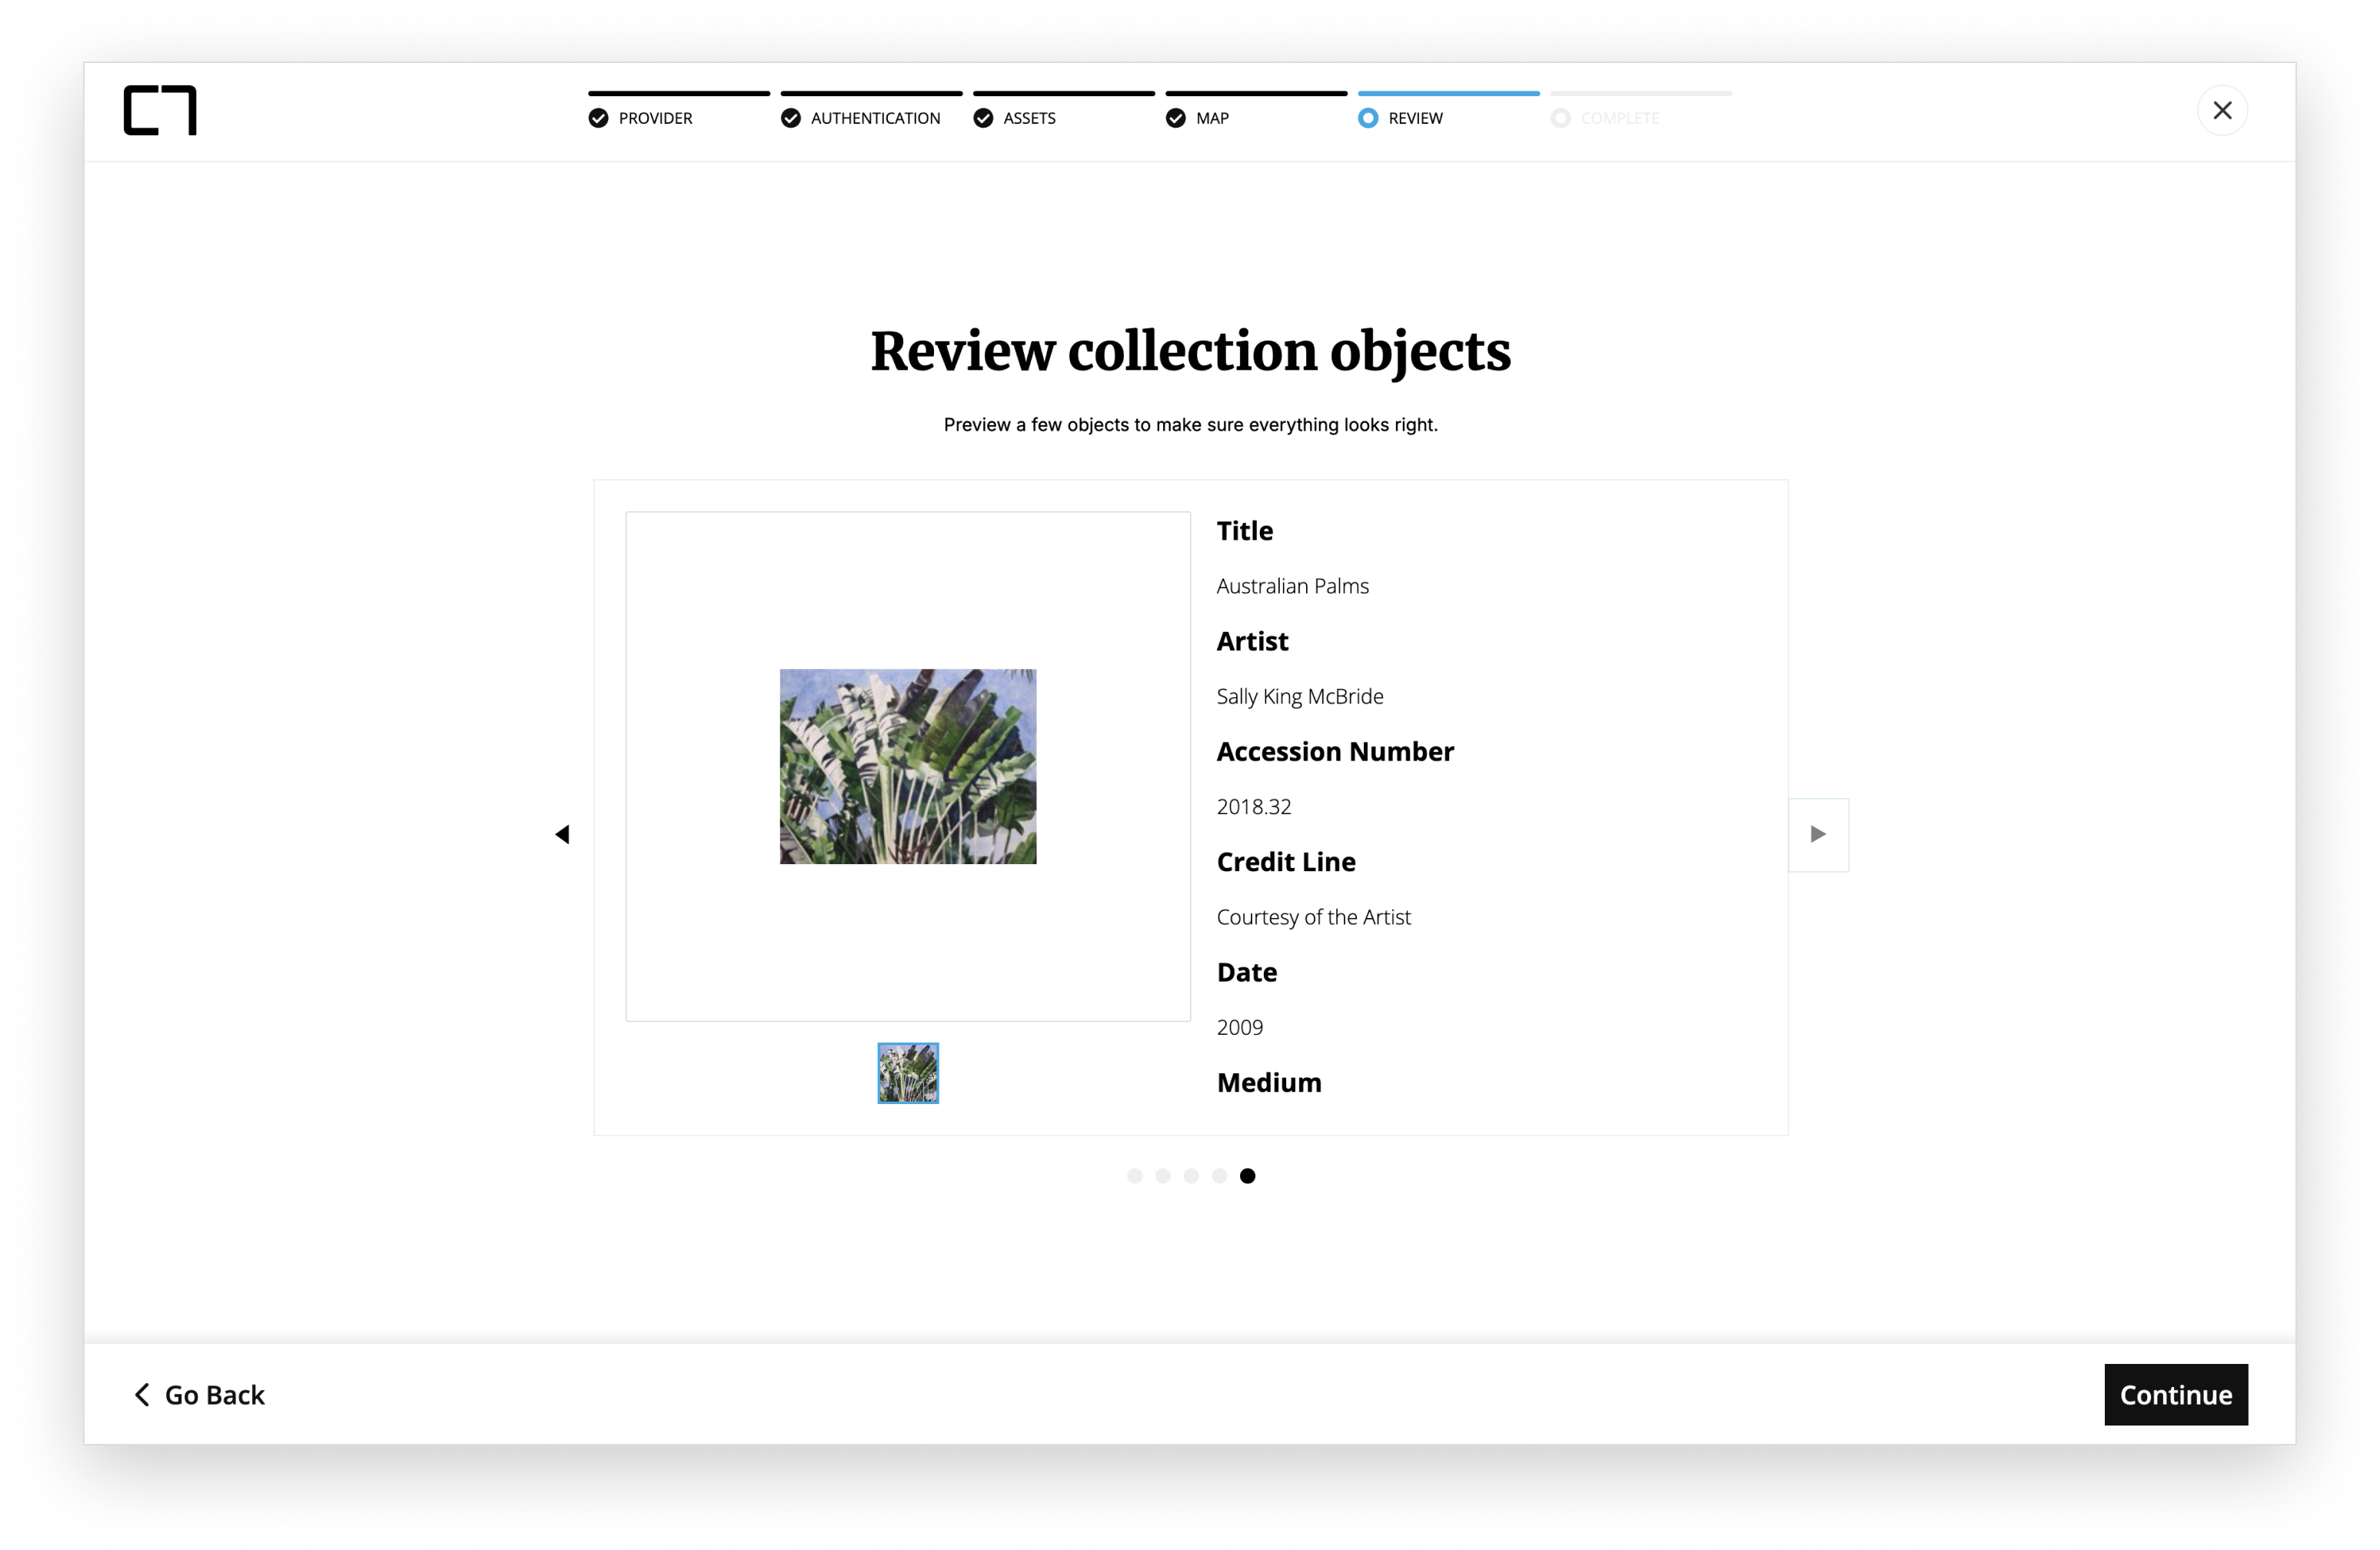This screenshot has height=1550, width=2380.
Task: Click the 'Title' field label
Action: point(1245,531)
